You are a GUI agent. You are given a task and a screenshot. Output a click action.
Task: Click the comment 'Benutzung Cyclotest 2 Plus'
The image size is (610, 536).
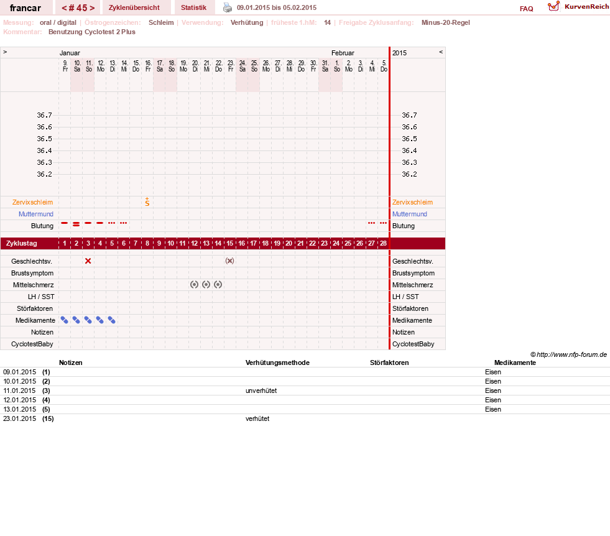coord(92,32)
